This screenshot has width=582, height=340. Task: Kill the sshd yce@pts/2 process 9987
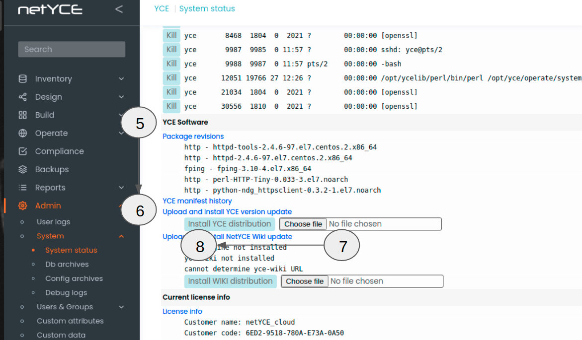pyautogui.click(x=171, y=50)
